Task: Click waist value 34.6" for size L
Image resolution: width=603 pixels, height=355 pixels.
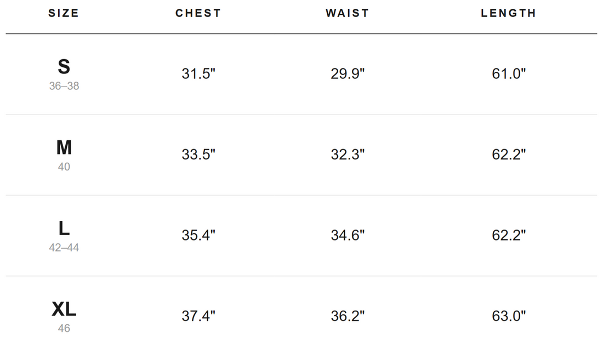Action: click(x=348, y=235)
